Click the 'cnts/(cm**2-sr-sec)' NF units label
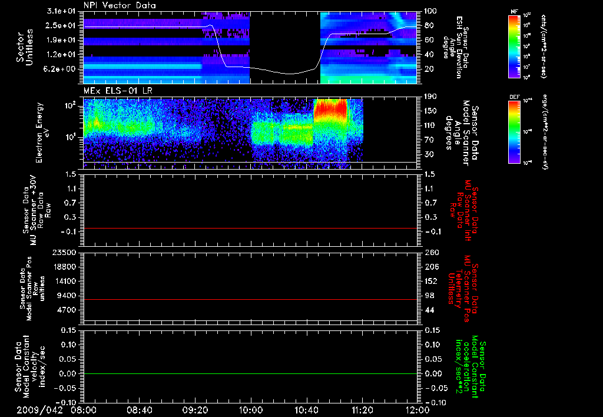 [544, 46]
